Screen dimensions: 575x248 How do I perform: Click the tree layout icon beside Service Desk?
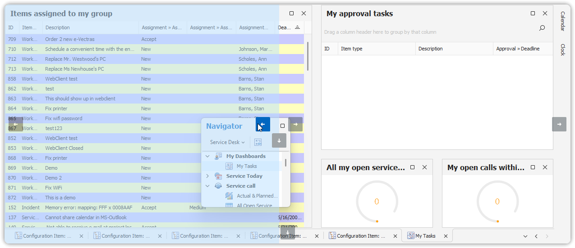point(258,142)
